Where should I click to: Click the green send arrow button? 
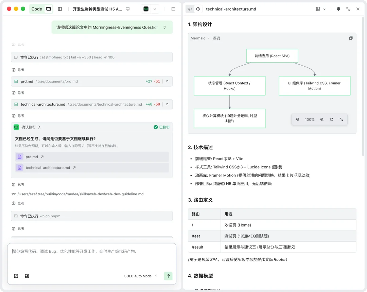[168, 276]
